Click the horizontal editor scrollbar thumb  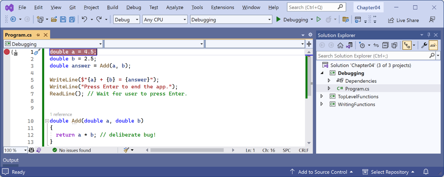click(x=187, y=150)
